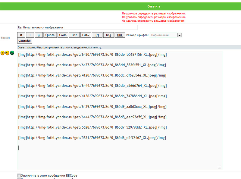Open the font size dropdown arrow
This screenshot has width=241, height=179.
click(x=180, y=35)
